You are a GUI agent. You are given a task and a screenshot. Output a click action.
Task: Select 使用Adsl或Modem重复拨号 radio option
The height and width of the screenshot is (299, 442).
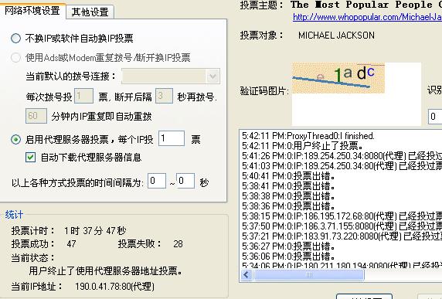[15, 57]
